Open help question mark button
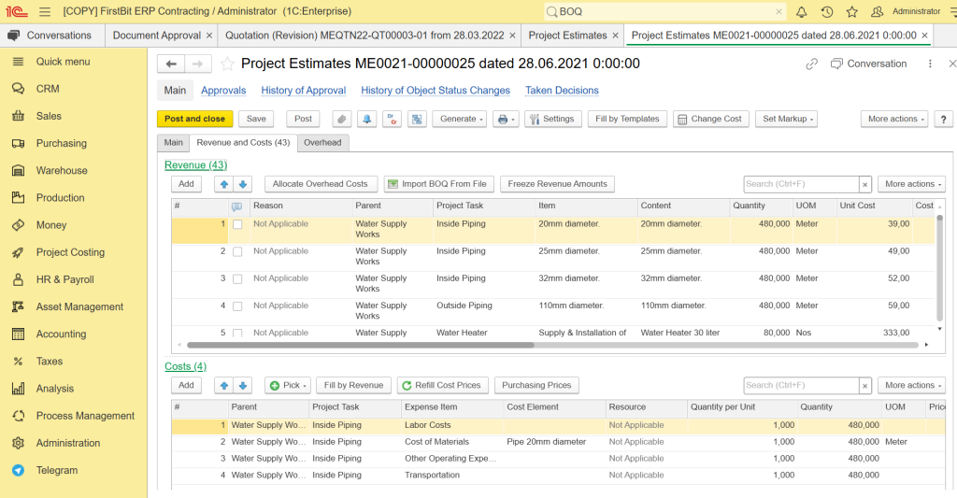Screen dimensions: 957x498 coord(943,119)
